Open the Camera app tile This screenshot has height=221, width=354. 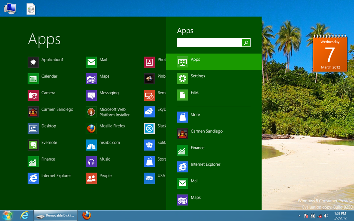pyautogui.click(x=33, y=95)
